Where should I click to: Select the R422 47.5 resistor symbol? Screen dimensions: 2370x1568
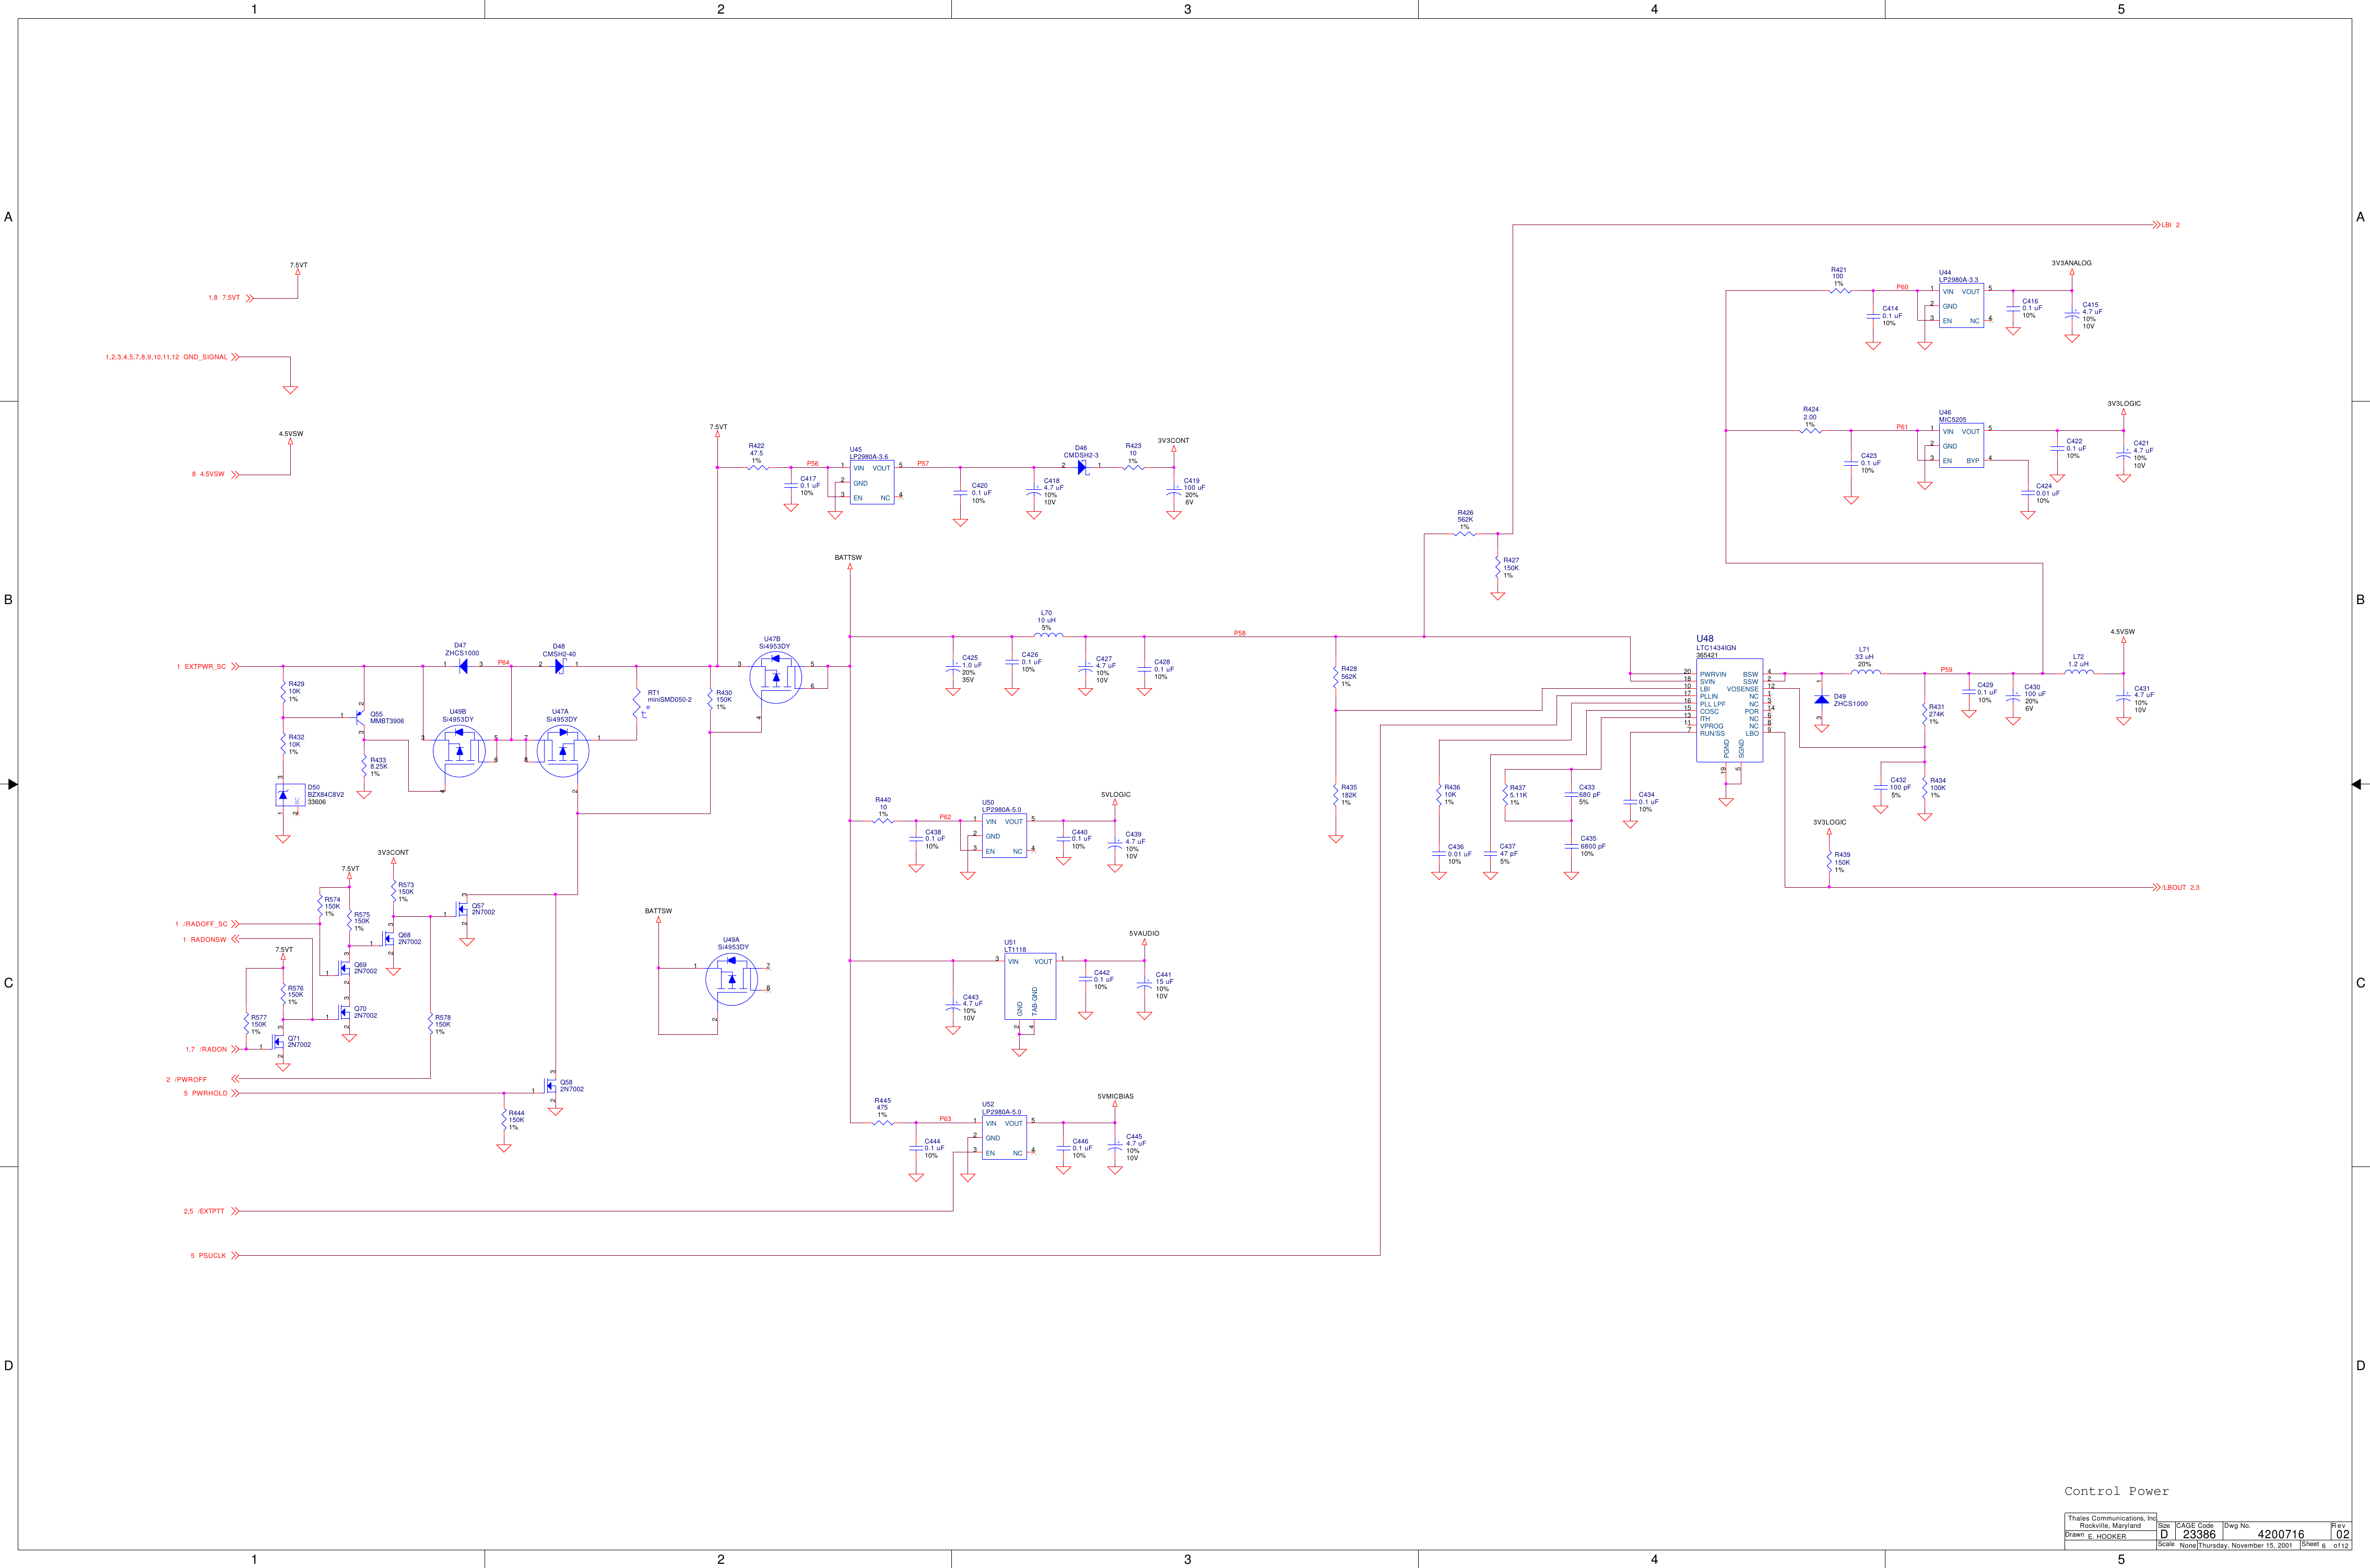tap(758, 467)
